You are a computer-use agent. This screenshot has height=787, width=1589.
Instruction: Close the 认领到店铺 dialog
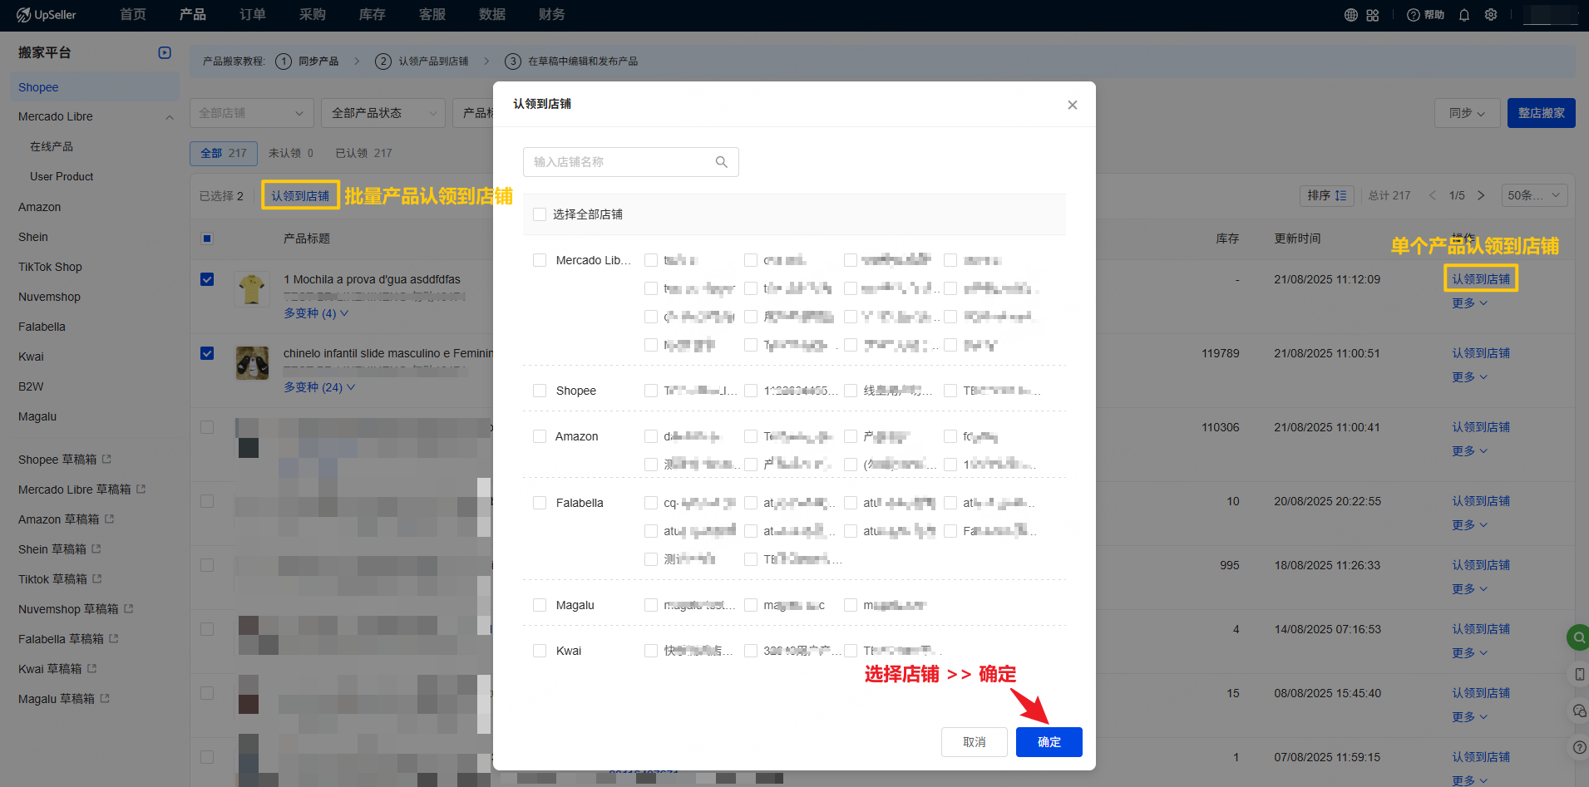point(1073,105)
